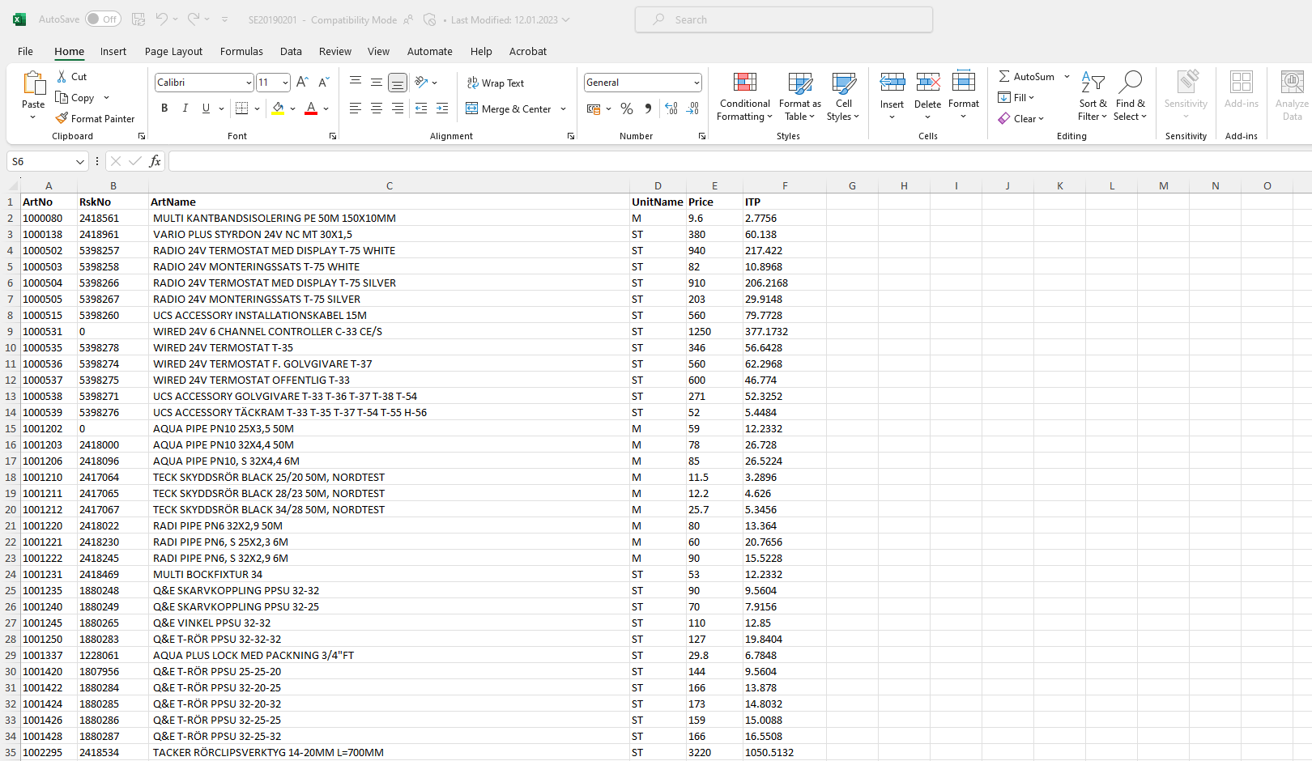
Task: Increase font size with the larger A icon
Action: click(x=302, y=82)
